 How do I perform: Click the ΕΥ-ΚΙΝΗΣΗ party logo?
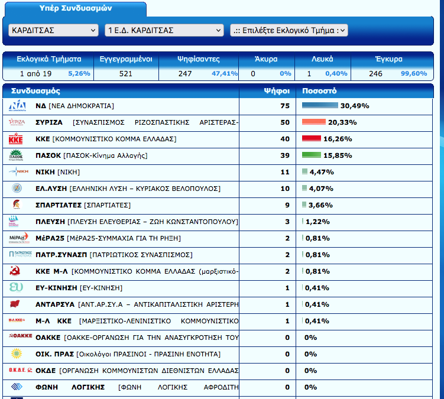16,288
